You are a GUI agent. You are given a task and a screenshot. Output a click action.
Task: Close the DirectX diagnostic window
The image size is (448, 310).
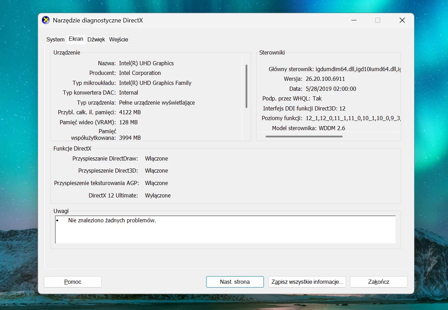pos(402,20)
